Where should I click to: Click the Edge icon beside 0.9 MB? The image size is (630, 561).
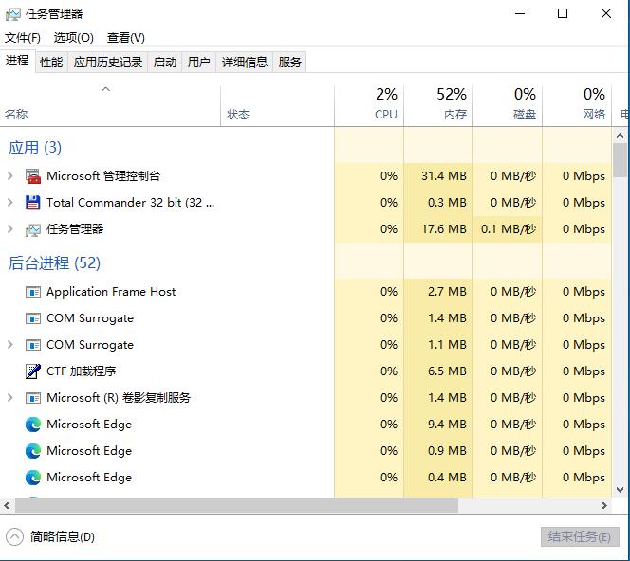tap(33, 451)
